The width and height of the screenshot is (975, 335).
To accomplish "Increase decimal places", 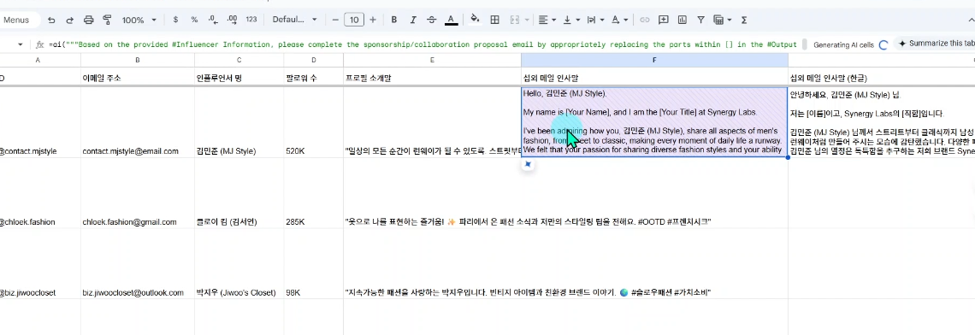I will [x=232, y=20].
